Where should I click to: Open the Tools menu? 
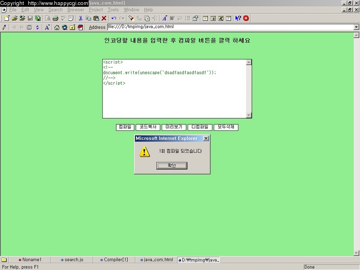(113, 9)
